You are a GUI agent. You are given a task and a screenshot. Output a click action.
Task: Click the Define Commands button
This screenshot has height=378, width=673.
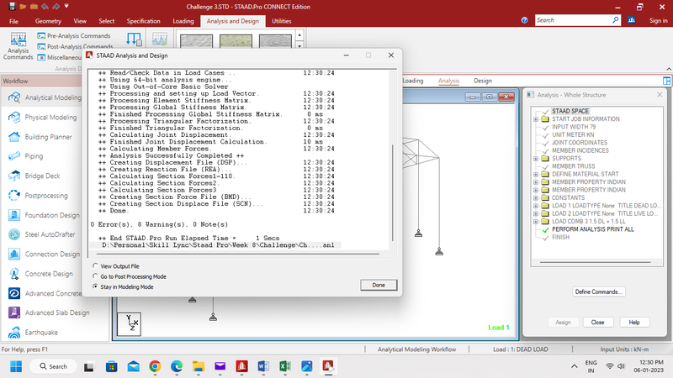(x=599, y=292)
